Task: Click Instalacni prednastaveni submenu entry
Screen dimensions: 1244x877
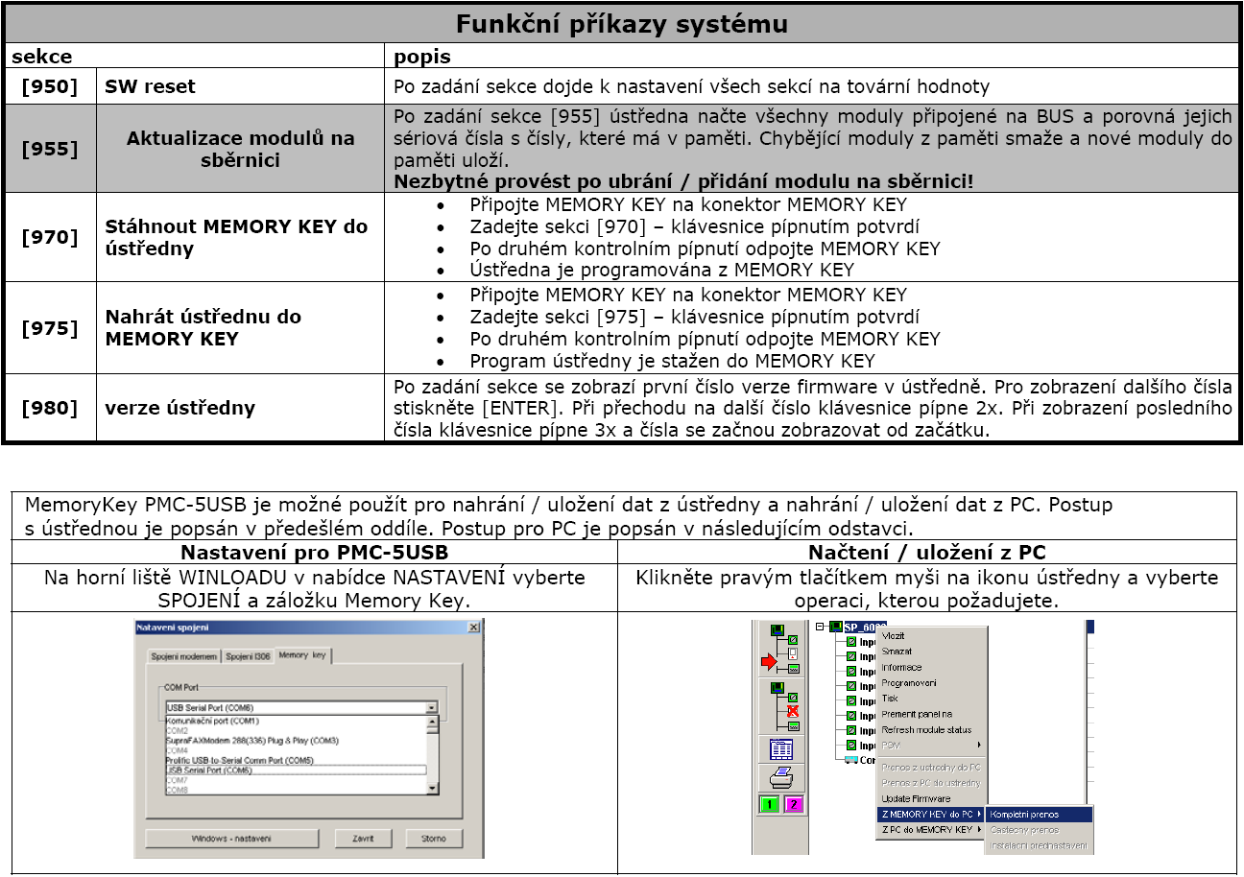Action: tap(1040, 845)
